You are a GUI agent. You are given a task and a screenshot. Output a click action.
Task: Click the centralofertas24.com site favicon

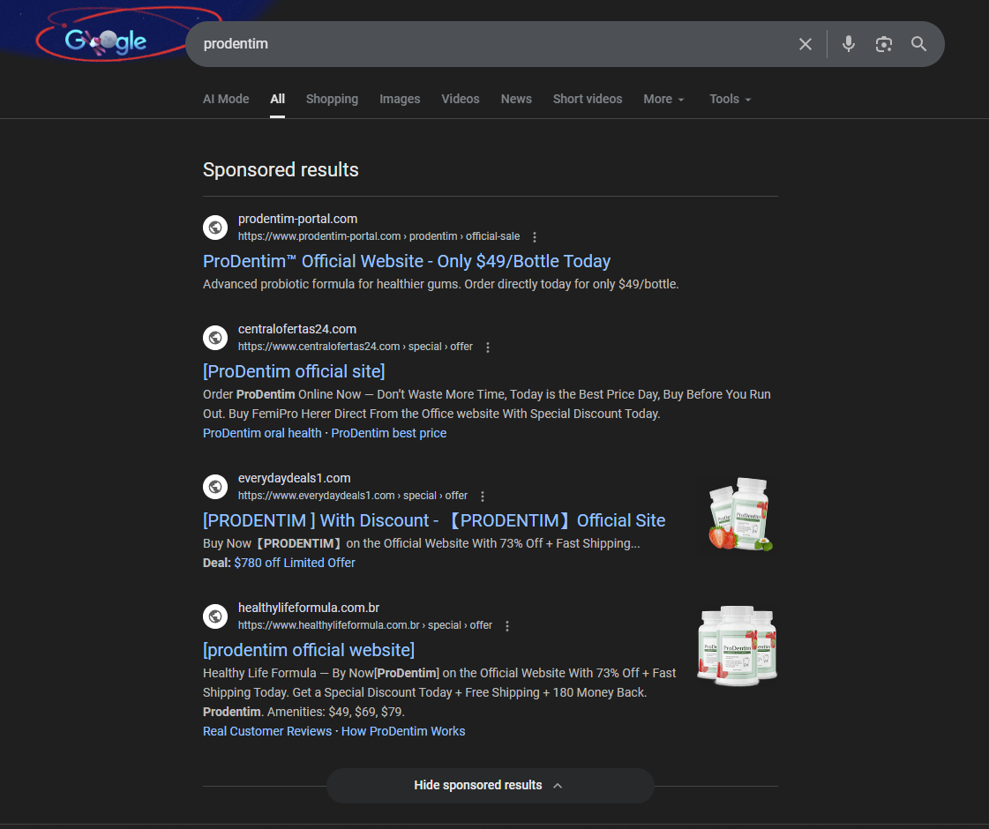pos(215,337)
